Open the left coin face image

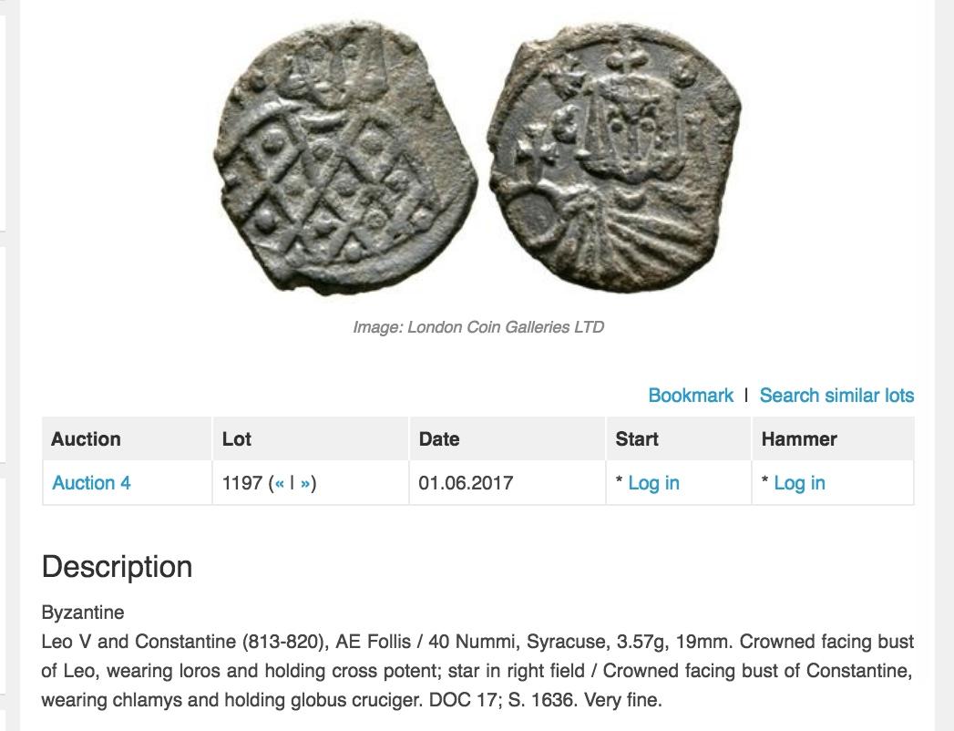pyautogui.click(x=345, y=159)
